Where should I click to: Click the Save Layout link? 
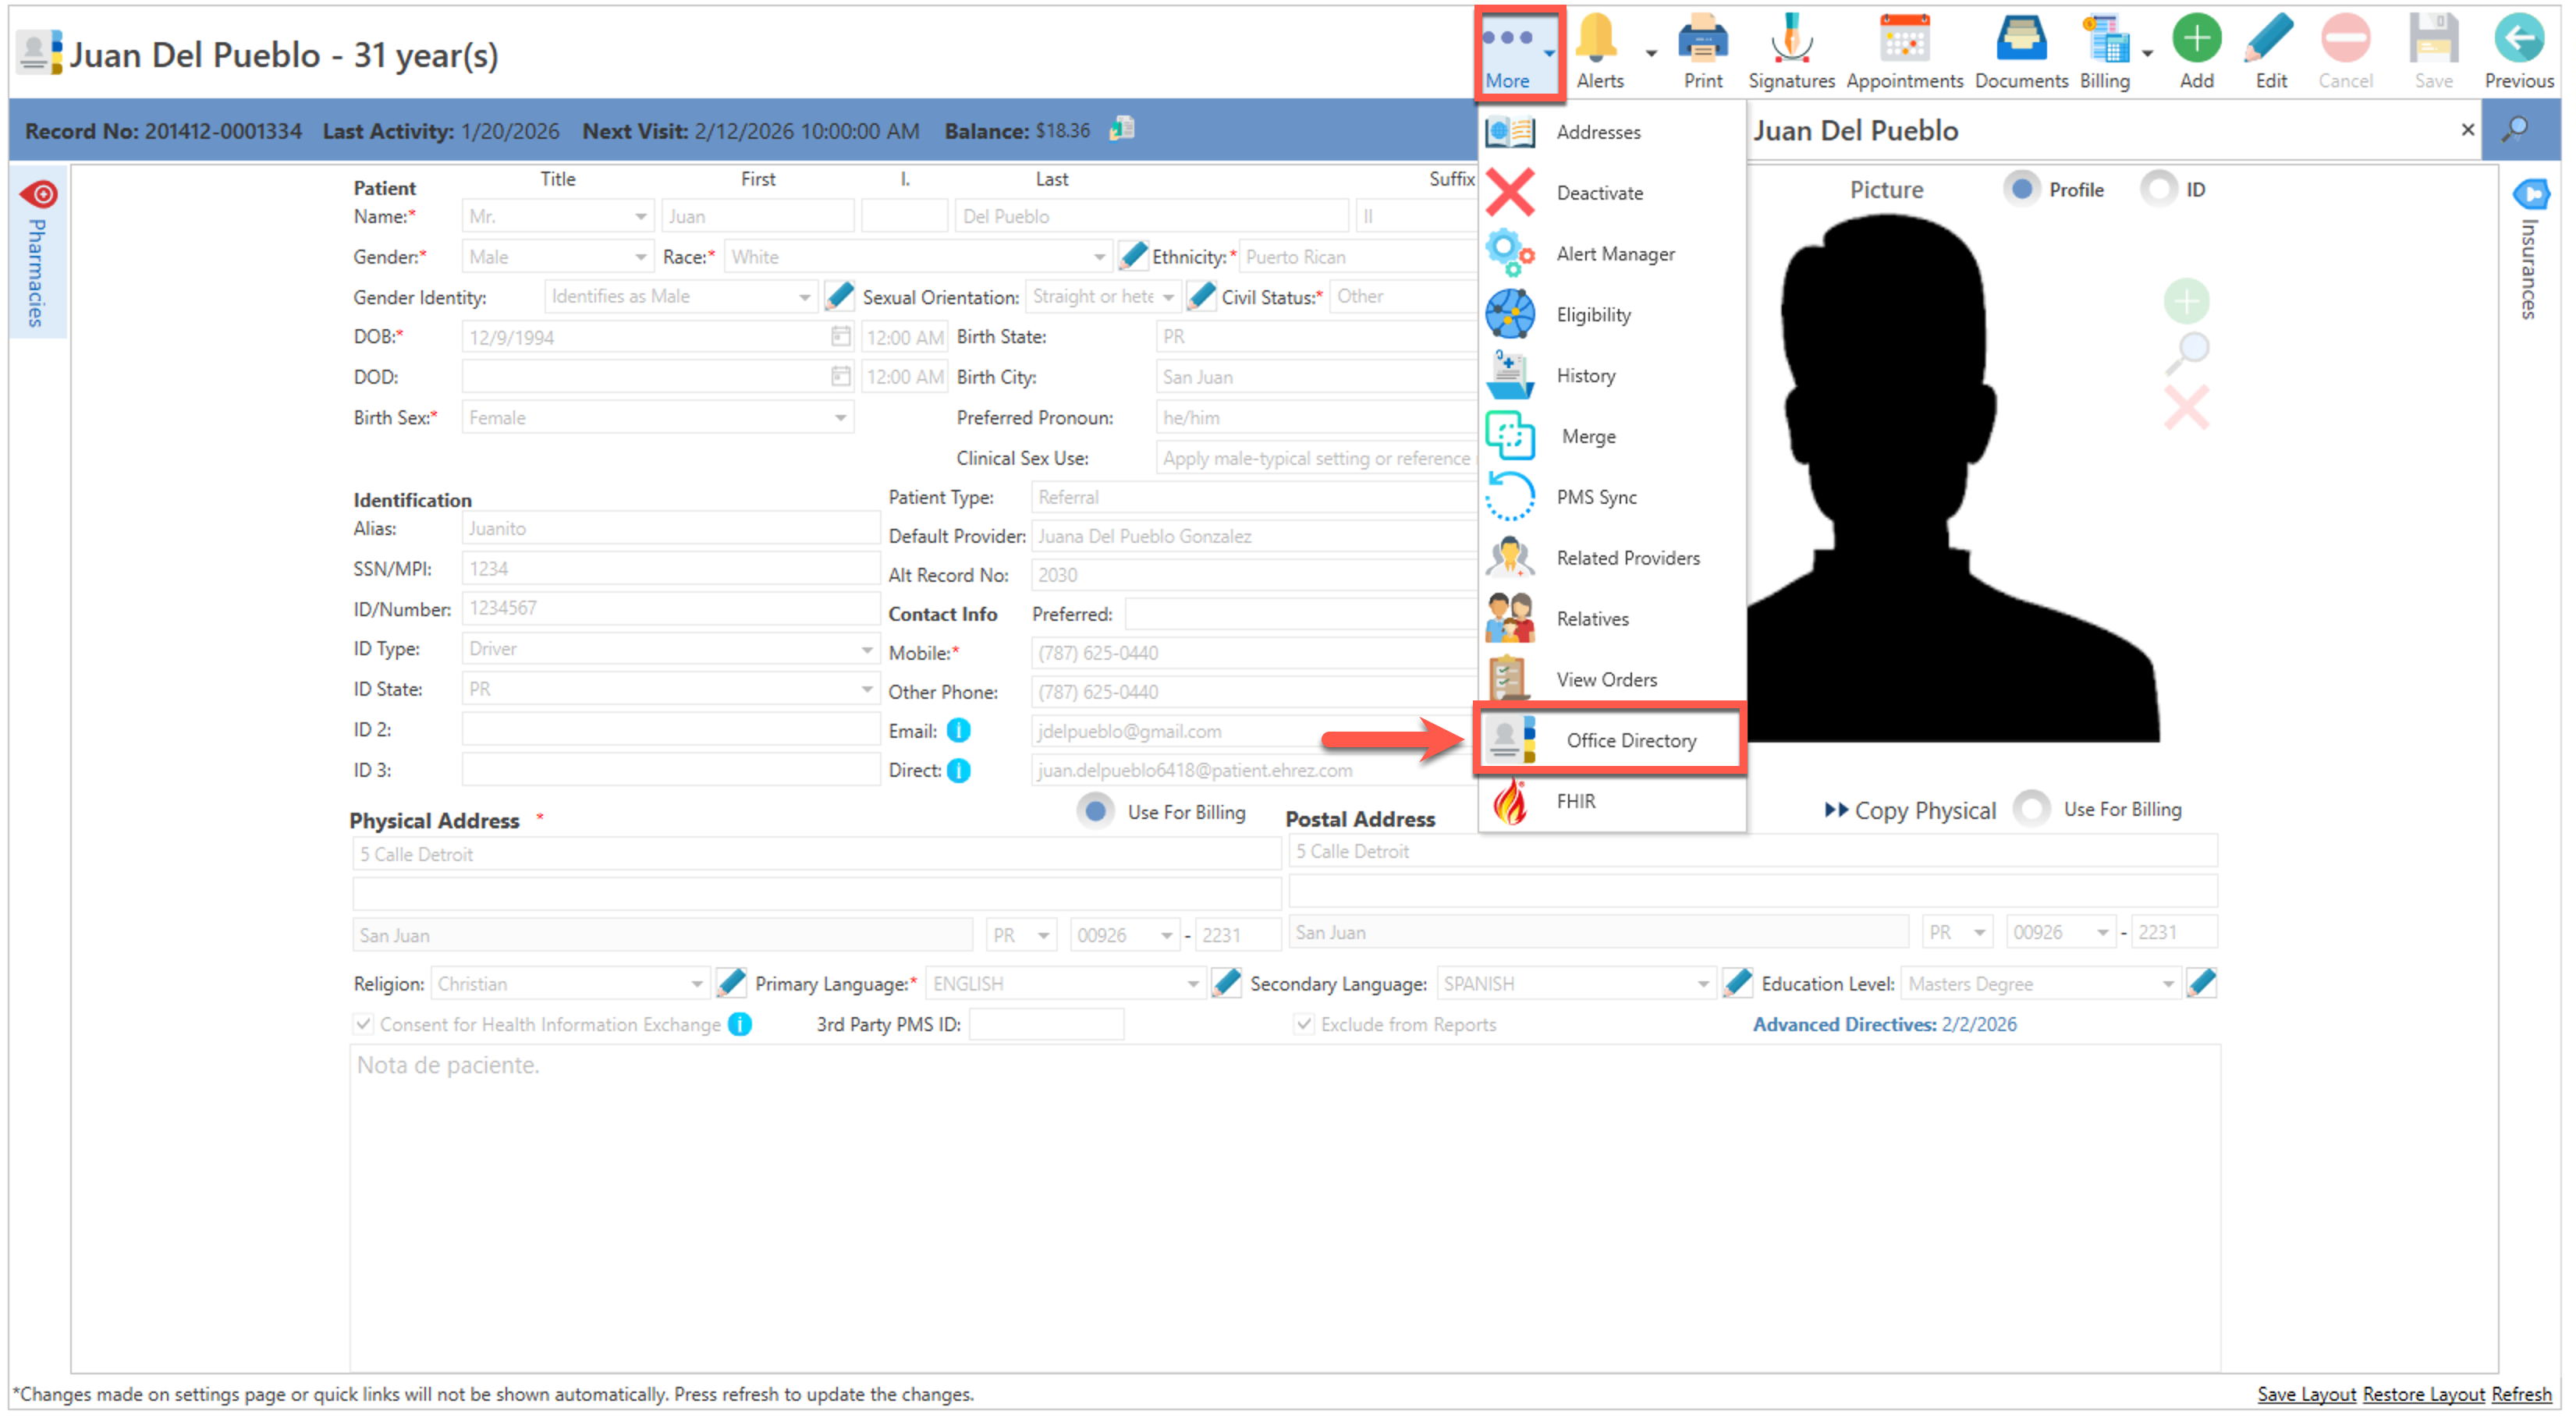(x=2305, y=1394)
